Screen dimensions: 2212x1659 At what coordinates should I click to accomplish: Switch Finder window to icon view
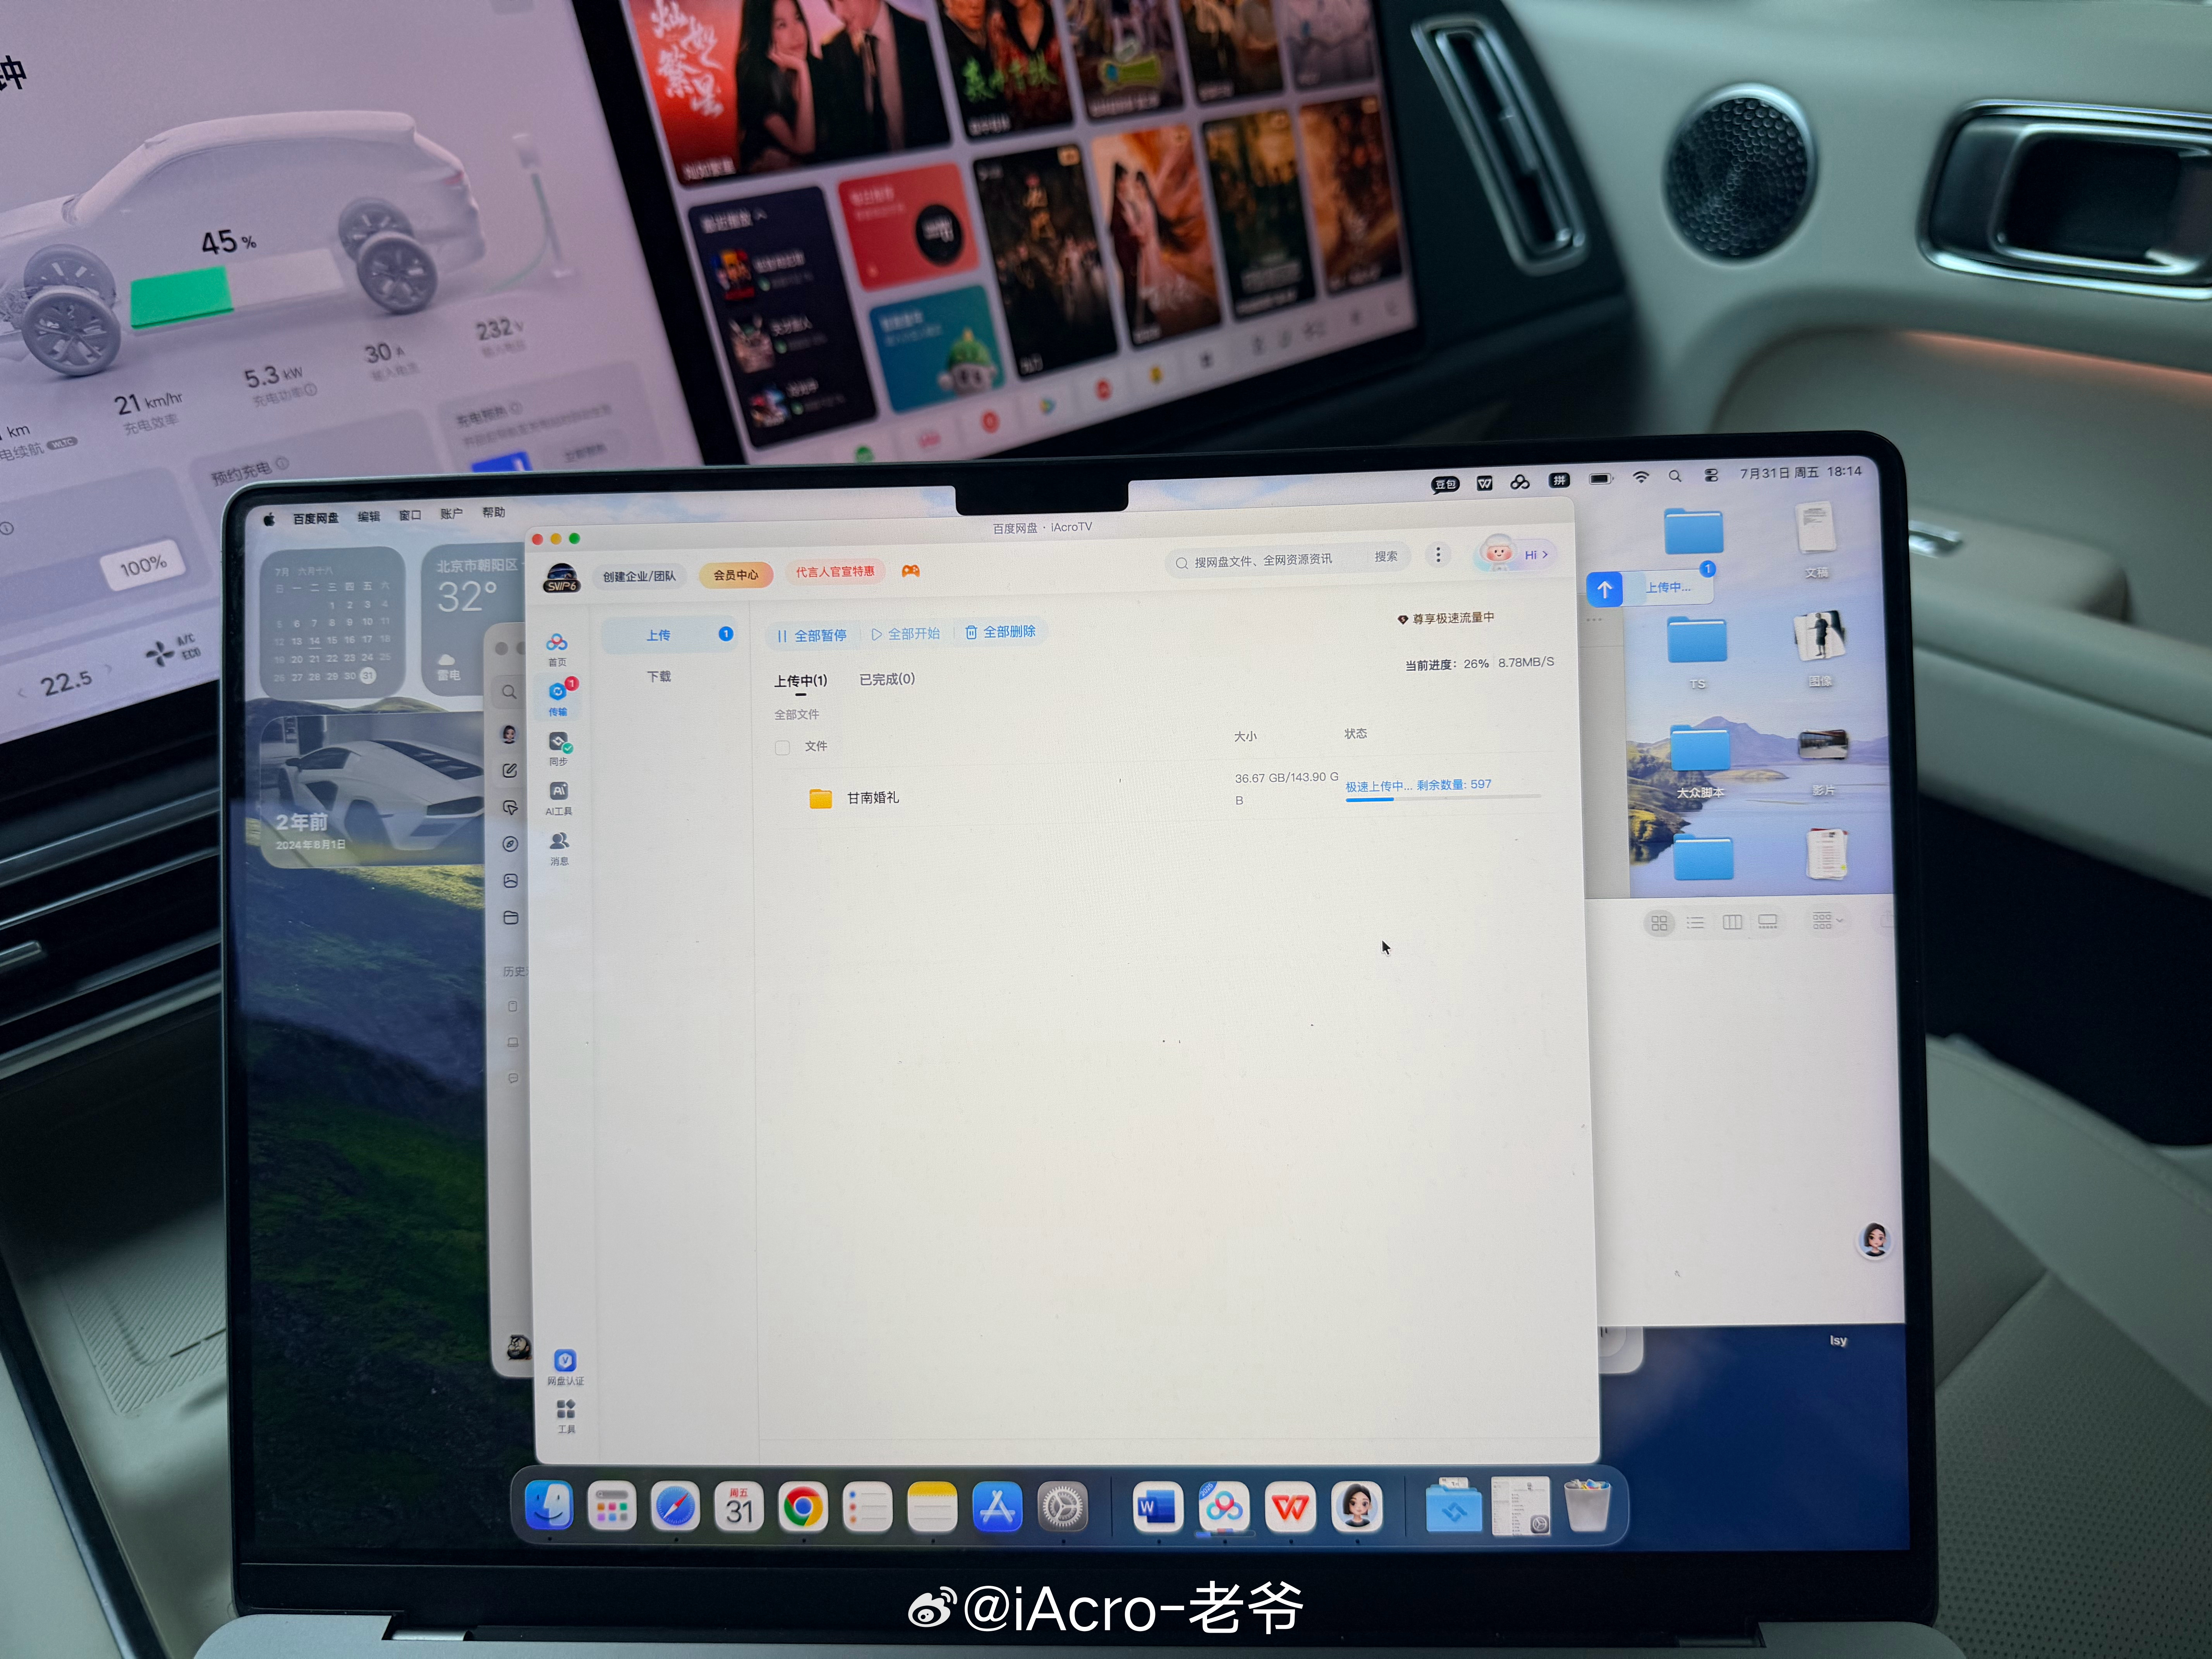[x=1659, y=923]
